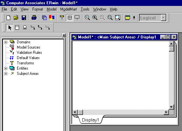Click the diagram vertical scrollbar down arrow
This screenshot has height=131, width=182.
tap(171, 107)
